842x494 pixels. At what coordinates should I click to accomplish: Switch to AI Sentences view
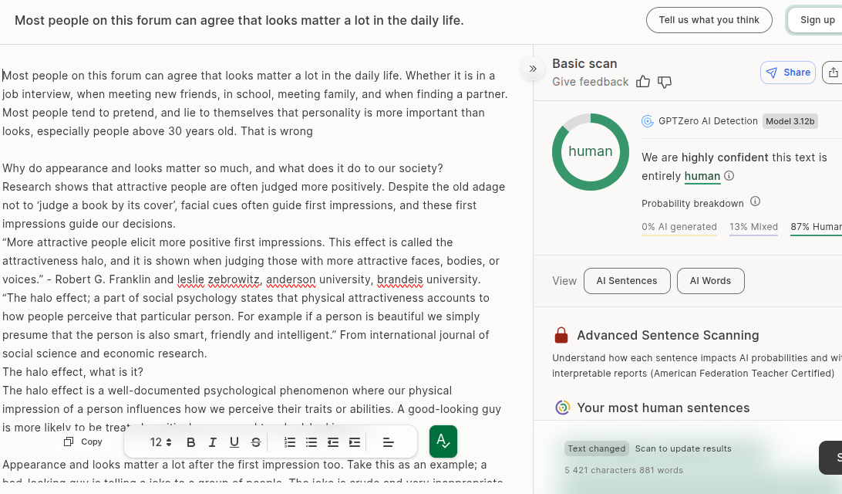tap(627, 281)
